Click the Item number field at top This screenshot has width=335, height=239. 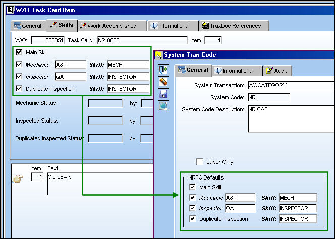pyautogui.click(x=213, y=40)
